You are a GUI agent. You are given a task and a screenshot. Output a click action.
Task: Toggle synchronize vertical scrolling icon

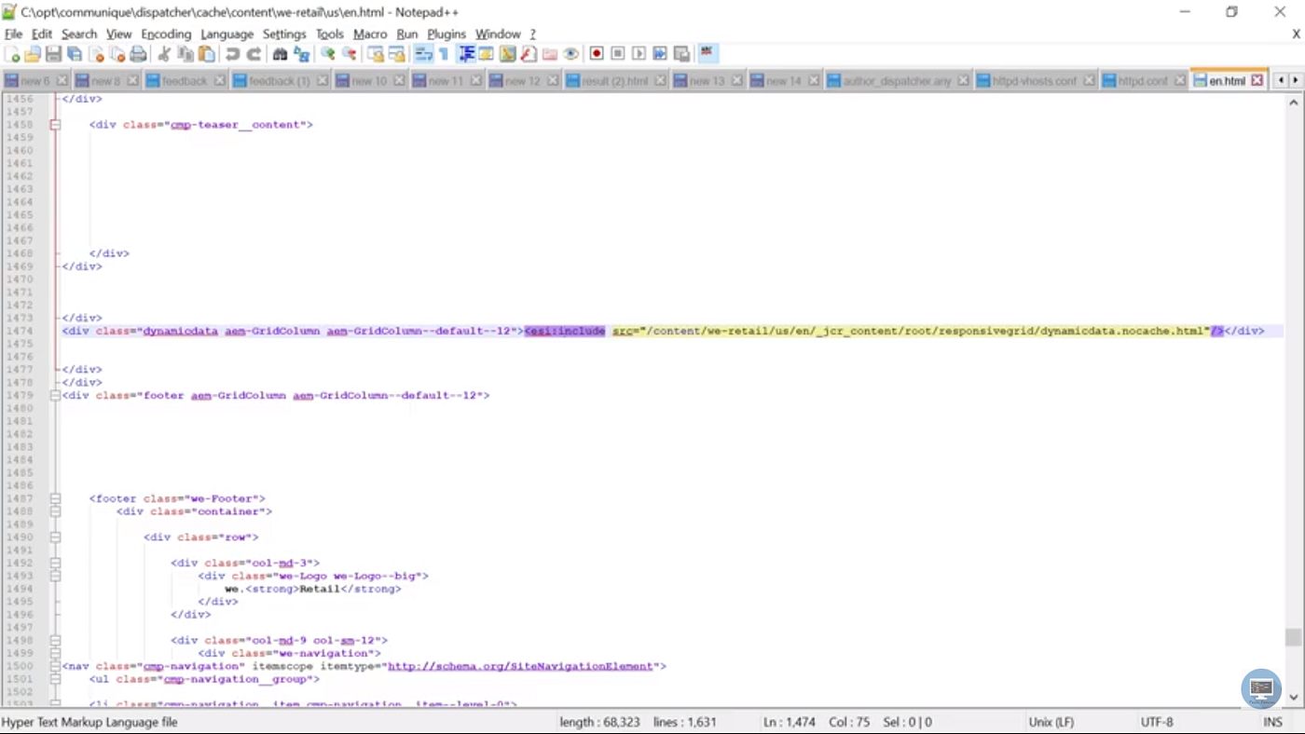click(375, 54)
